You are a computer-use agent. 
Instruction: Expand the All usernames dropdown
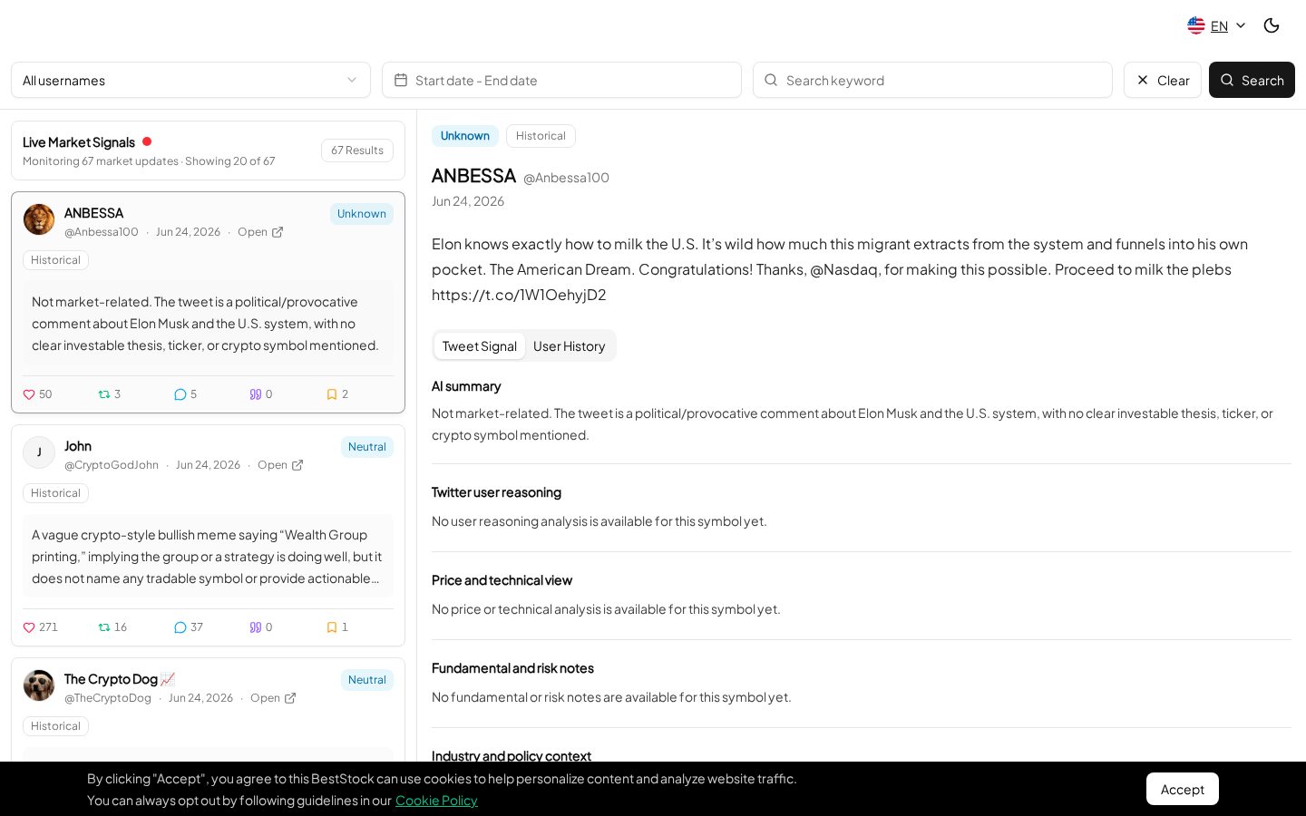pos(190,80)
